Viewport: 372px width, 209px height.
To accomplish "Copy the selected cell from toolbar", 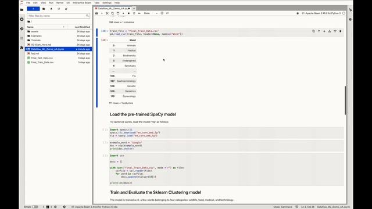I will (112, 13).
